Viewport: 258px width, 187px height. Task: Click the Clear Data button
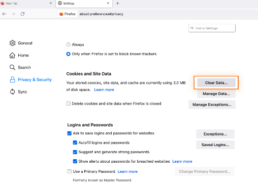pyautogui.click(x=216, y=83)
